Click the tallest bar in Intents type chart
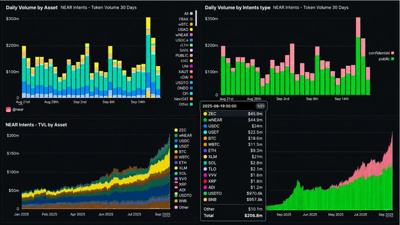Viewport: 400px width, 225px height. [x=358, y=56]
